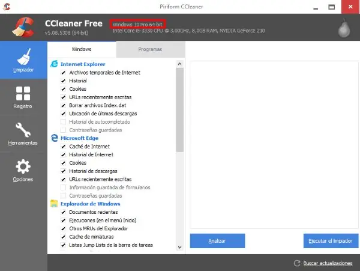Toggle Historial de Internet checkbox under Edge
The height and width of the screenshot is (271, 360).
pos(63,154)
